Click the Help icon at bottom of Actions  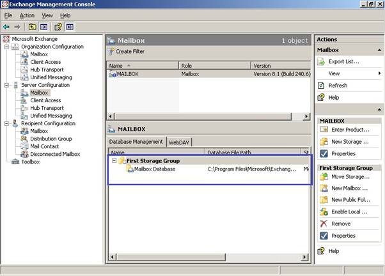pos(321,251)
